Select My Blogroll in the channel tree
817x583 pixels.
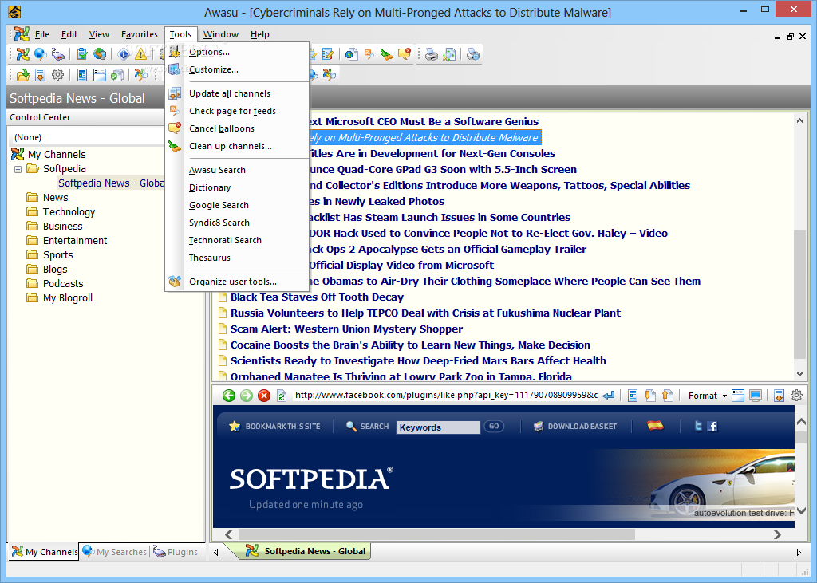point(68,298)
